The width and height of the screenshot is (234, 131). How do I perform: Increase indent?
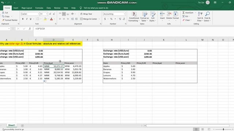pyautogui.click(x=76, y=19)
